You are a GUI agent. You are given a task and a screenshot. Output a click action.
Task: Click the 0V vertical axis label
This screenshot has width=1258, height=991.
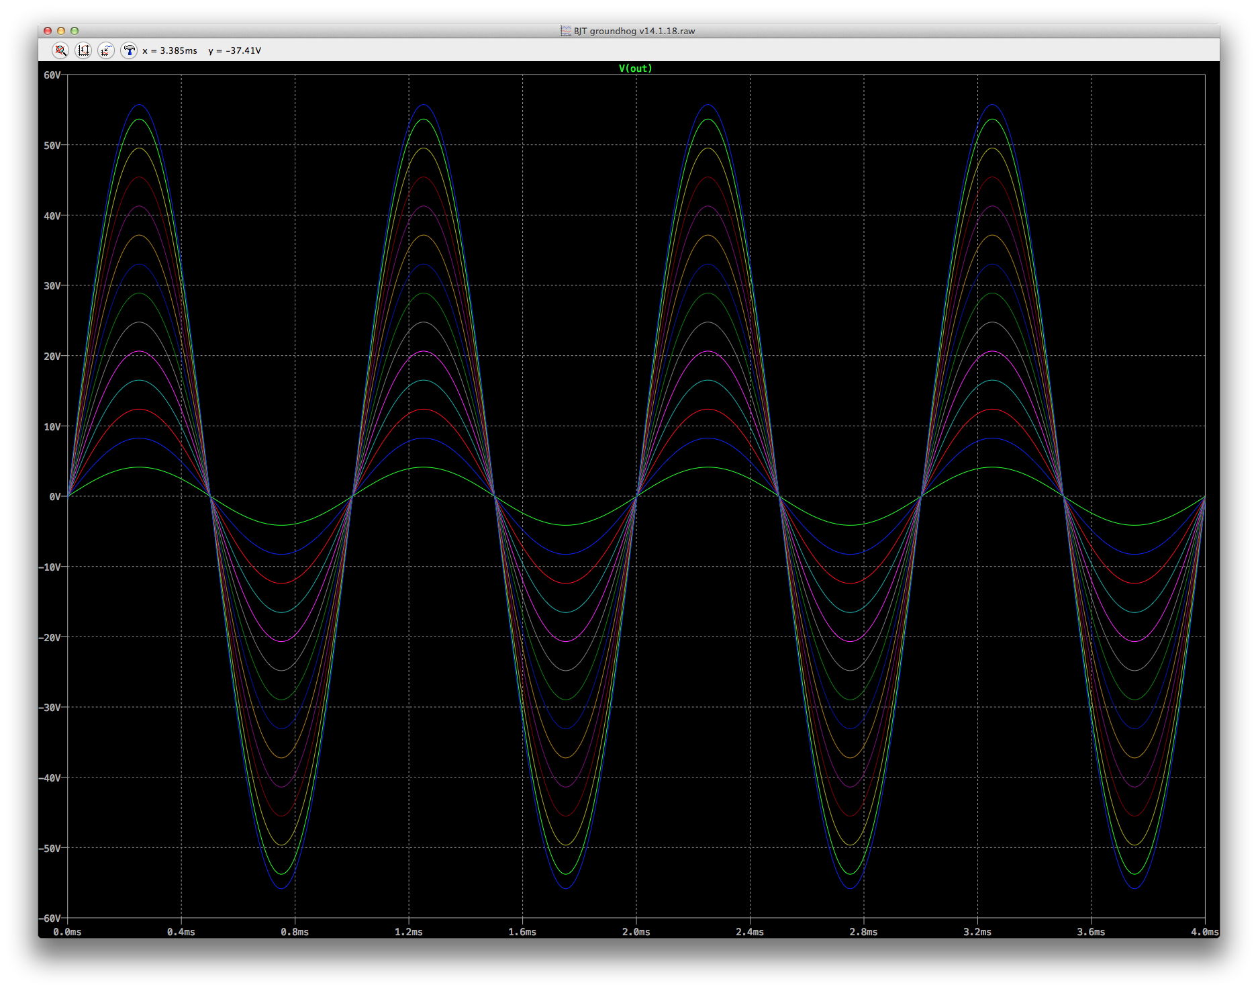click(55, 497)
